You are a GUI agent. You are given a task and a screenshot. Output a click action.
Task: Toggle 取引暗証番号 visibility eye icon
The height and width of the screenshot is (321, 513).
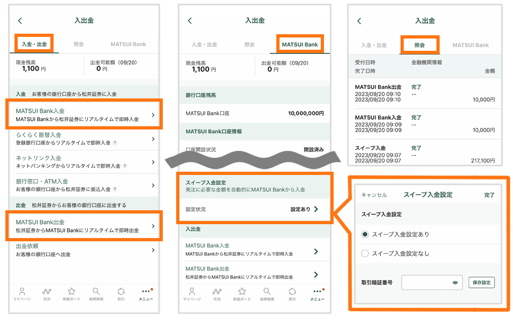point(455,282)
